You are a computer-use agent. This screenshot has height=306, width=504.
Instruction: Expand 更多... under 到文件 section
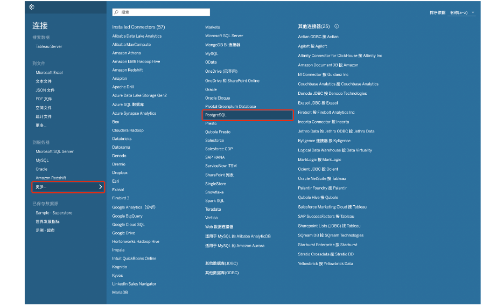point(41,125)
